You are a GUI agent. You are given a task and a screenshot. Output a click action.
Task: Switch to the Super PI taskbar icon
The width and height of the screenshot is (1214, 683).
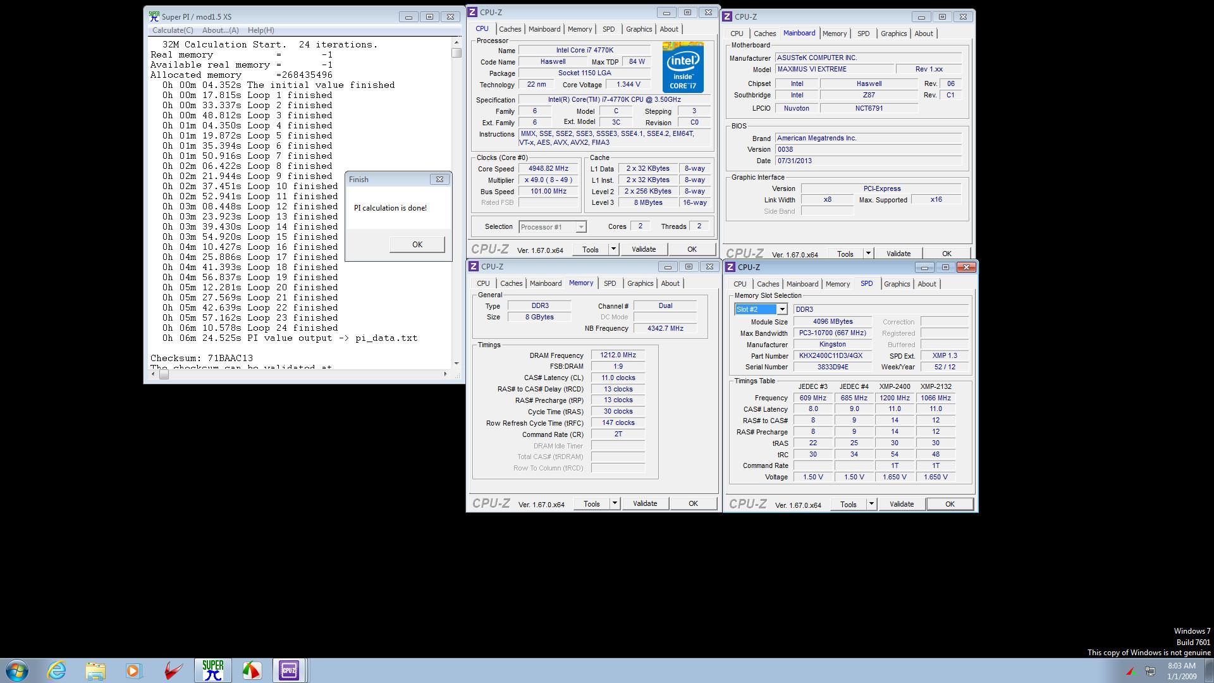[213, 670]
